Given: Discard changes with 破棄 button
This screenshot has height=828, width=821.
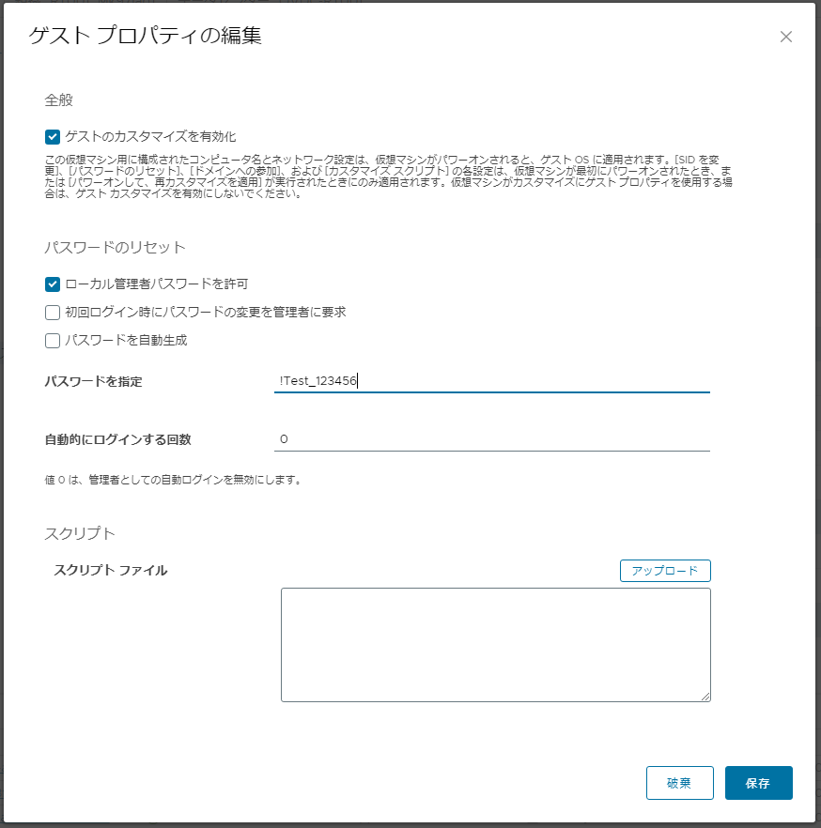Looking at the screenshot, I should (679, 783).
